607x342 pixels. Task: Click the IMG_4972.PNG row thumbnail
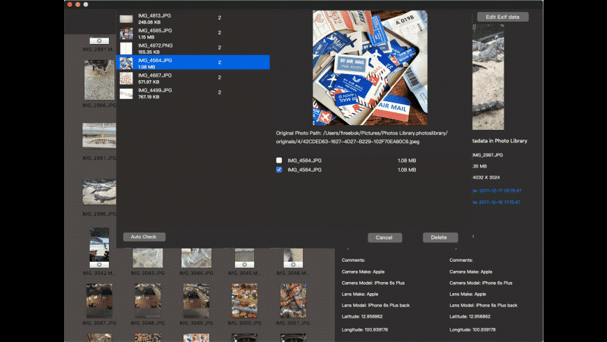click(126, 48)
